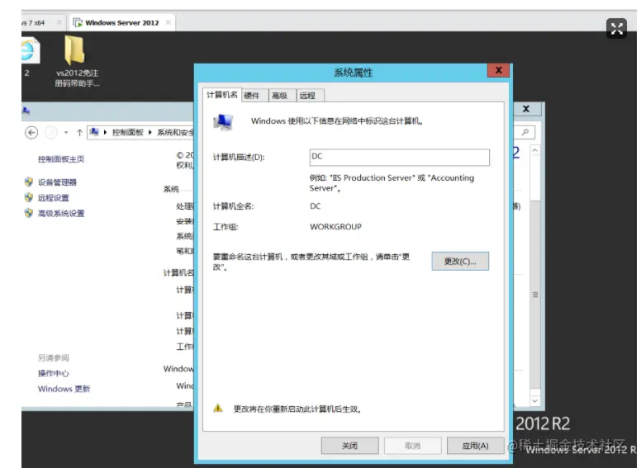Open 控制面板主页 link
Viewport: 641px width, 468px height.
pyautogui.click(x=61, y=158)
